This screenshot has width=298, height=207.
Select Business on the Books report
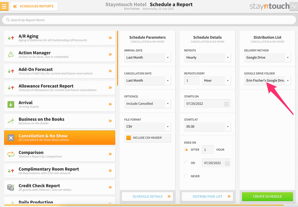(60, 121)
